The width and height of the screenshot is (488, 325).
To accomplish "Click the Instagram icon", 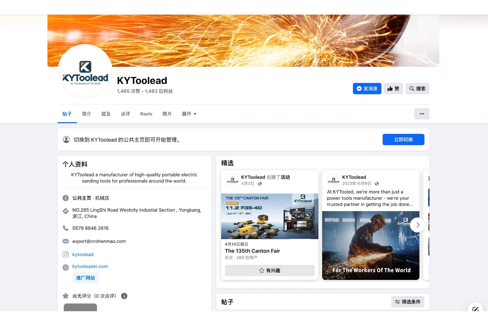I will [x=66, y=254].
